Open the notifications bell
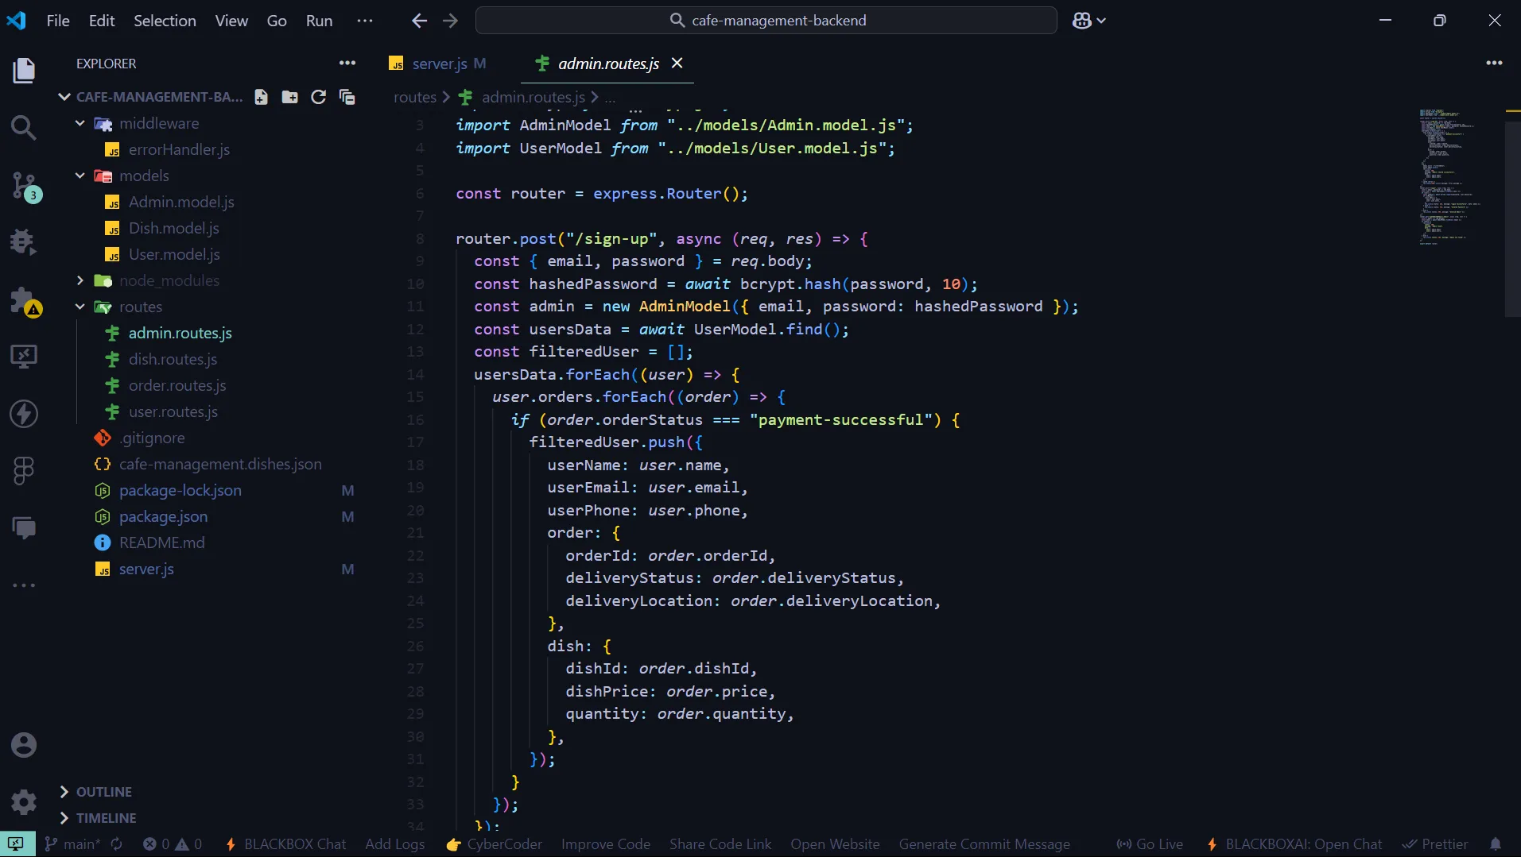 [x=1496, y=844]
